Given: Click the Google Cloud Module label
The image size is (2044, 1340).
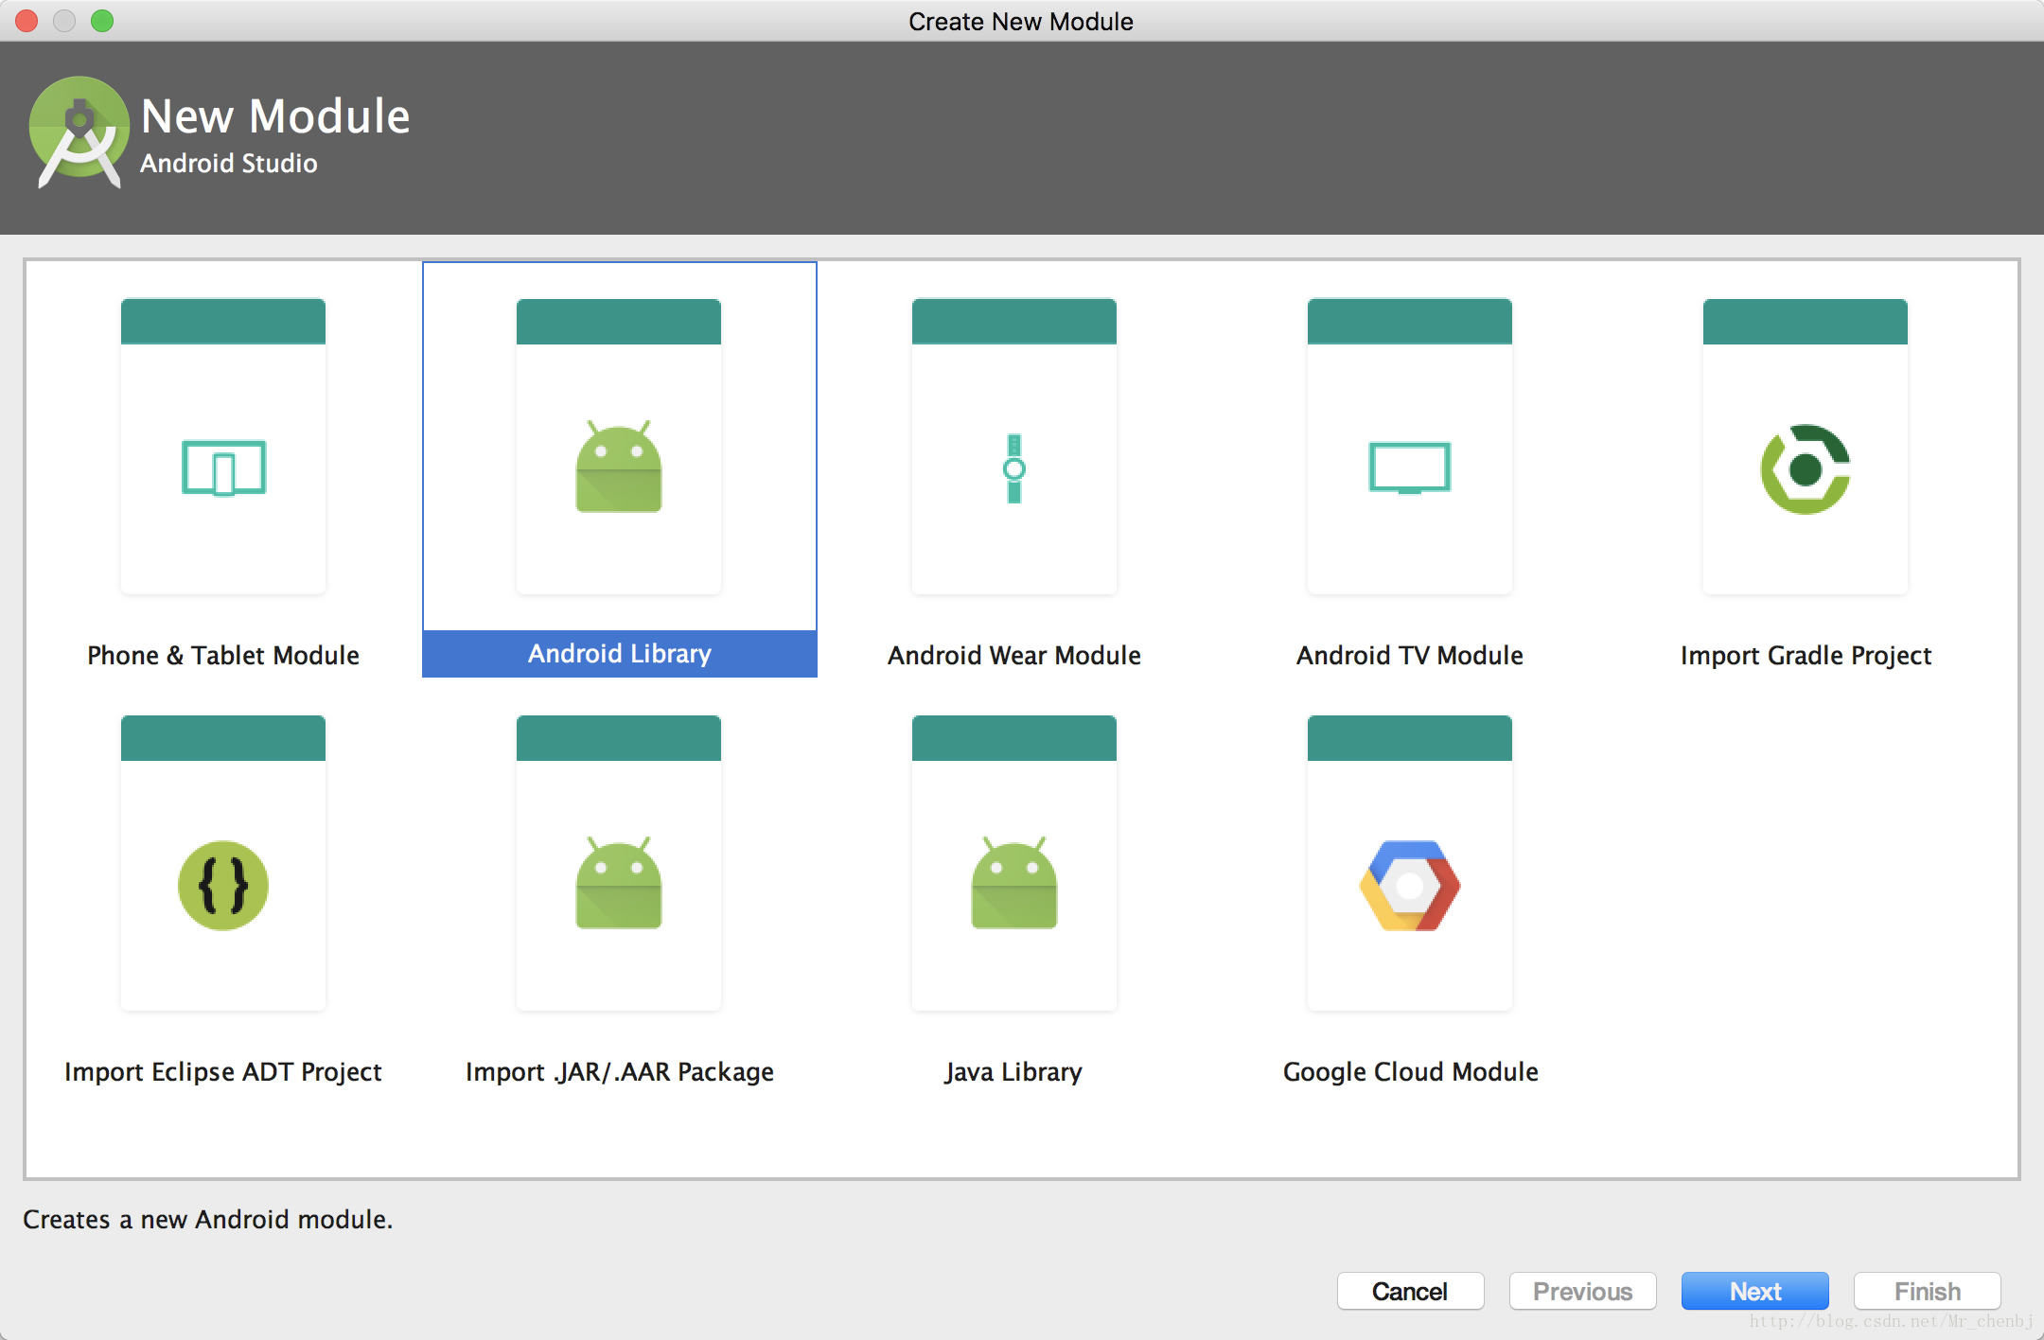Looking at the screenshot, I should (1411, 1071).
